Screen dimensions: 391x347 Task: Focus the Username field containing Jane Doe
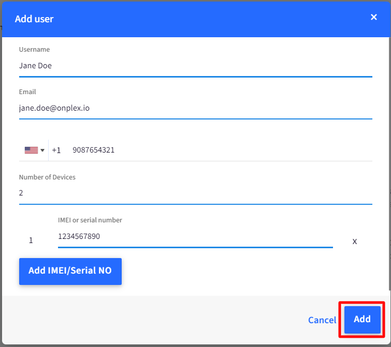(195, 66)
